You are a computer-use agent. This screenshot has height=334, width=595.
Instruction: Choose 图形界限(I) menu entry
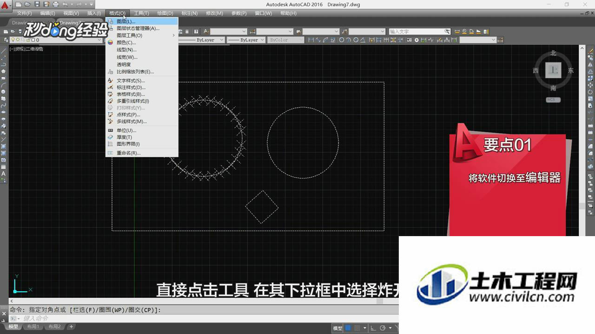click(142, 144)
